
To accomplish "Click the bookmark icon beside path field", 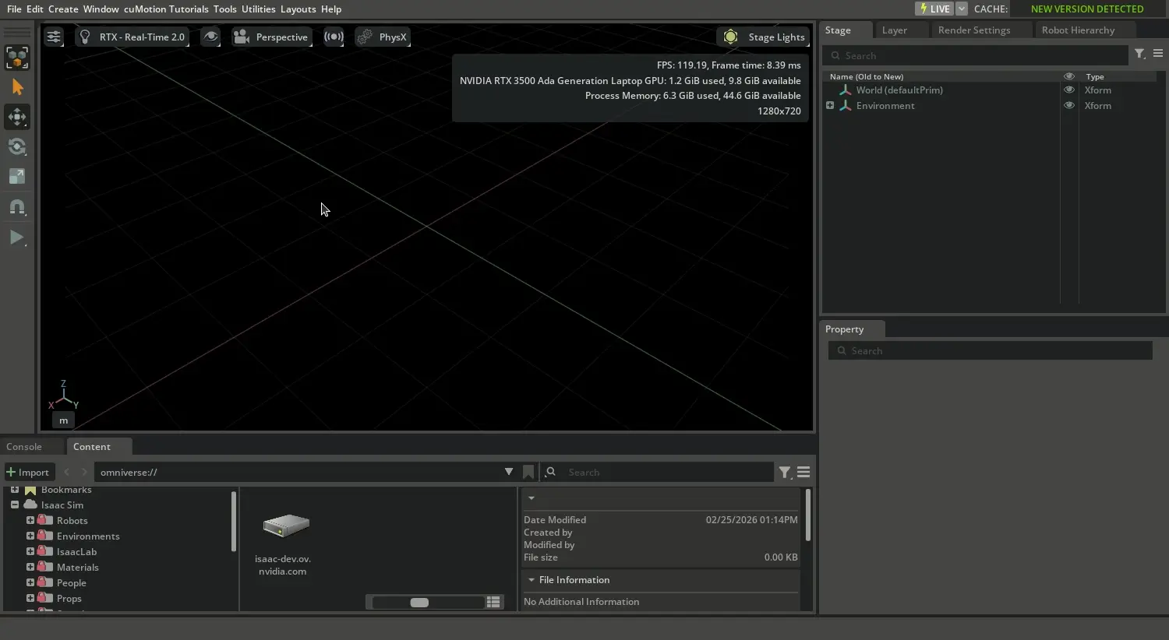I will click(528, 472).
